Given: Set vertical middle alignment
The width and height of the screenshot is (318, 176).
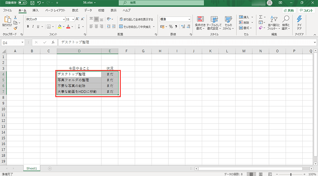Looking at the screenshot, I should tap(96, 19).
